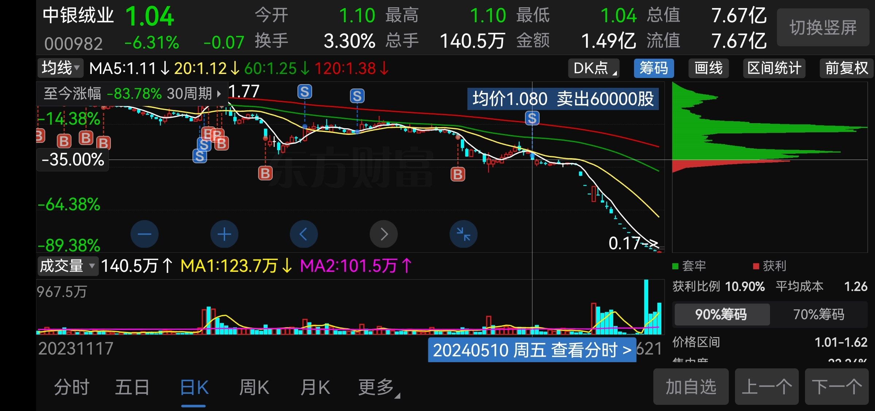The image size is (875, 411).
Task: Switch to 周K tab
Action: 254,387
